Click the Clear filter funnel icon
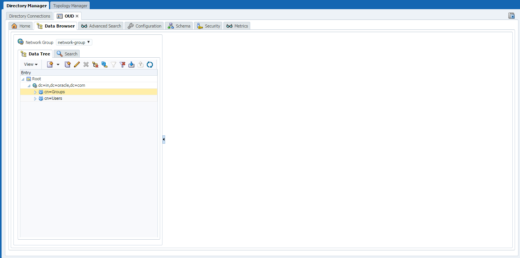 [123, 65]
